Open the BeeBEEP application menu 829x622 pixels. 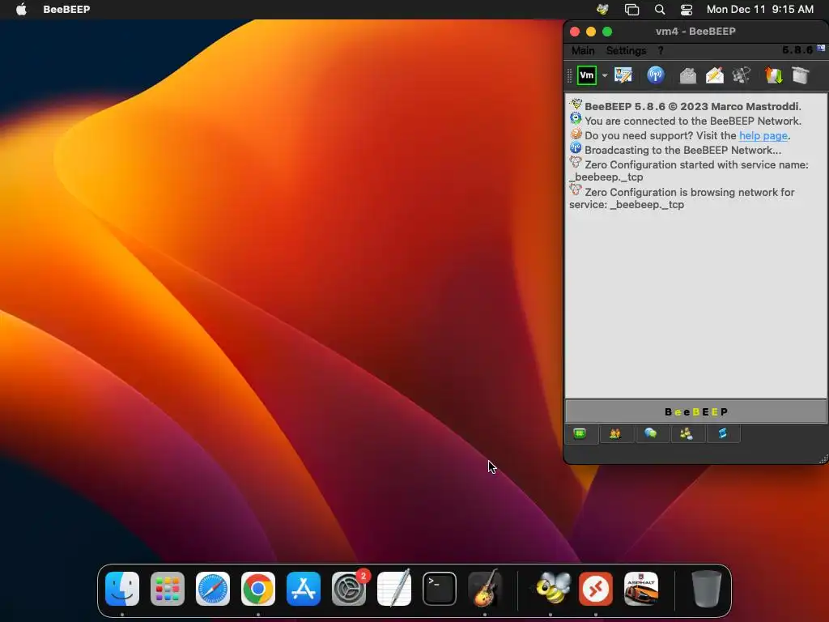pyautogui.click(x=66, y=9)
